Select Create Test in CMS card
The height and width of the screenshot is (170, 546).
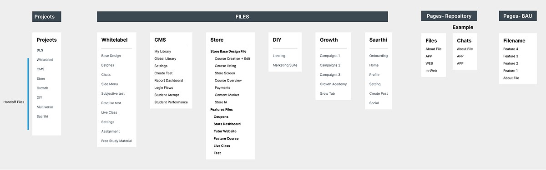[x=163, y=73]
